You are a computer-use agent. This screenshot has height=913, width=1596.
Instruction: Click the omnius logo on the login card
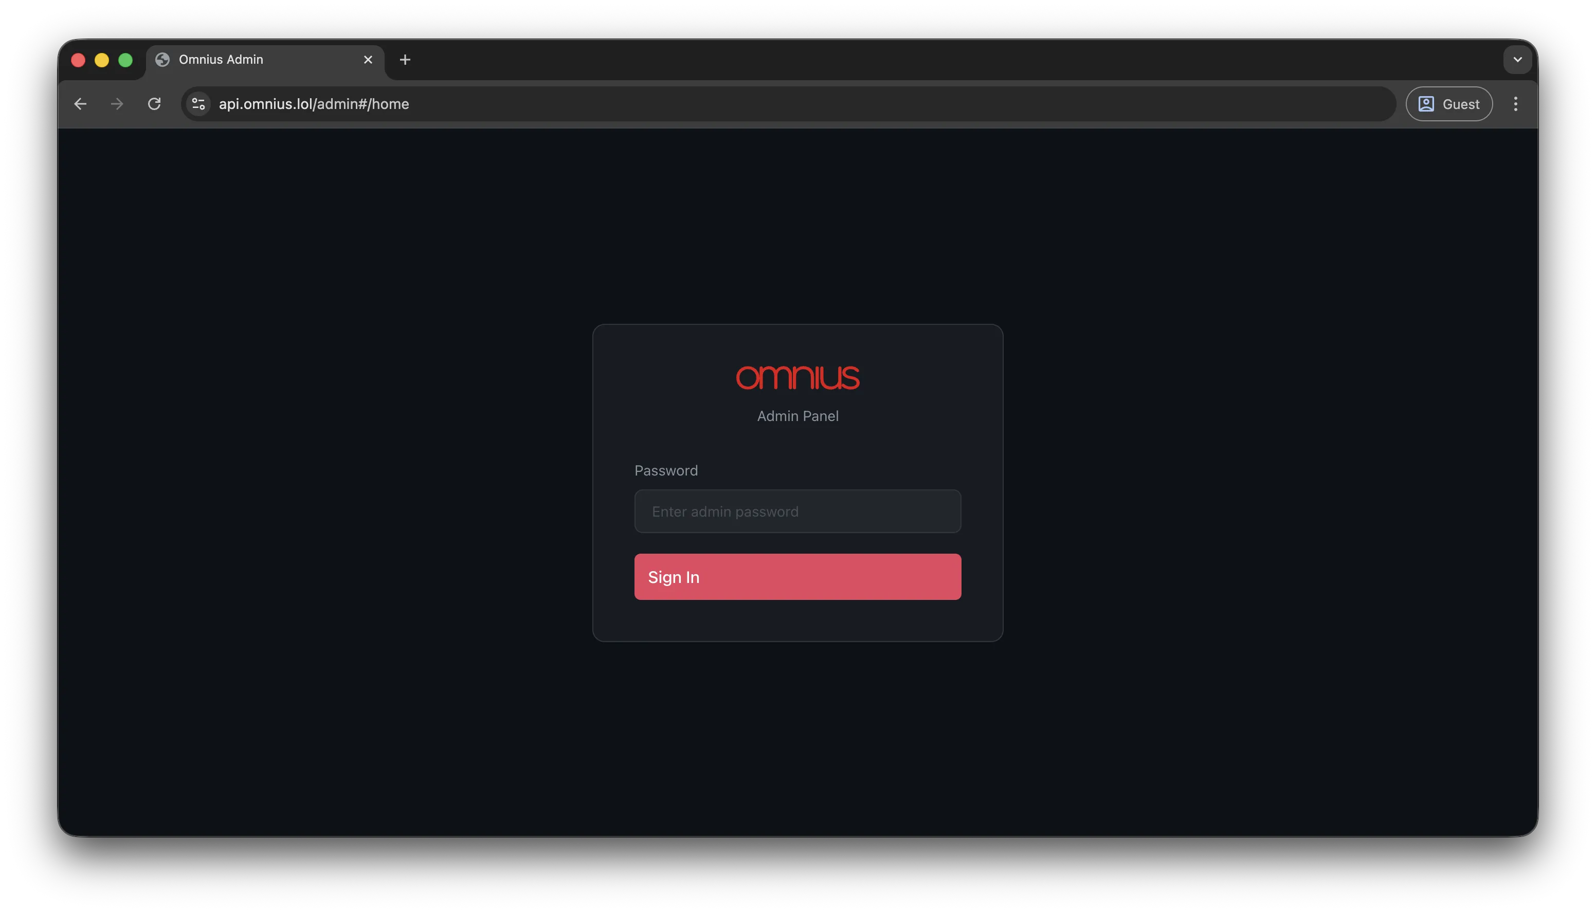pos(797,377)
